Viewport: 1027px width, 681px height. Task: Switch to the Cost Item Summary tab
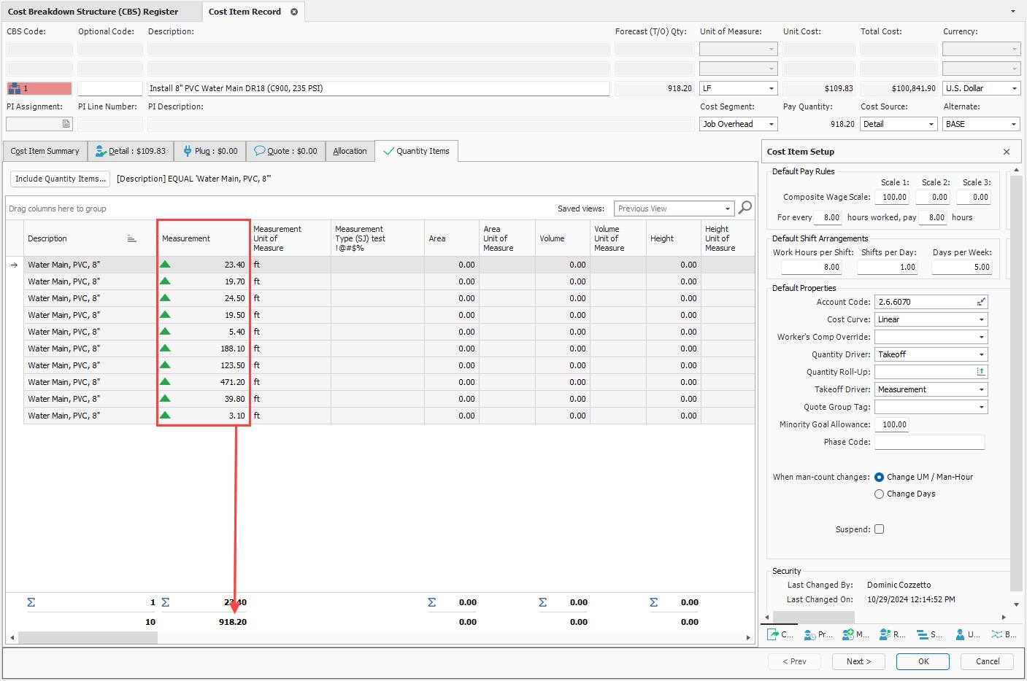click(x=45, y=151)
